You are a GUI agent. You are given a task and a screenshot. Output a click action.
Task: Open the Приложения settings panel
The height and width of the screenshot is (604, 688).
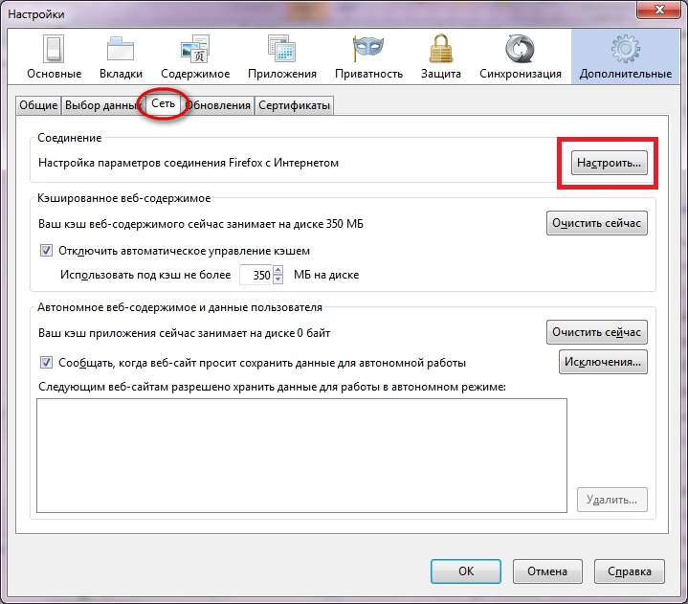[282, 57]
